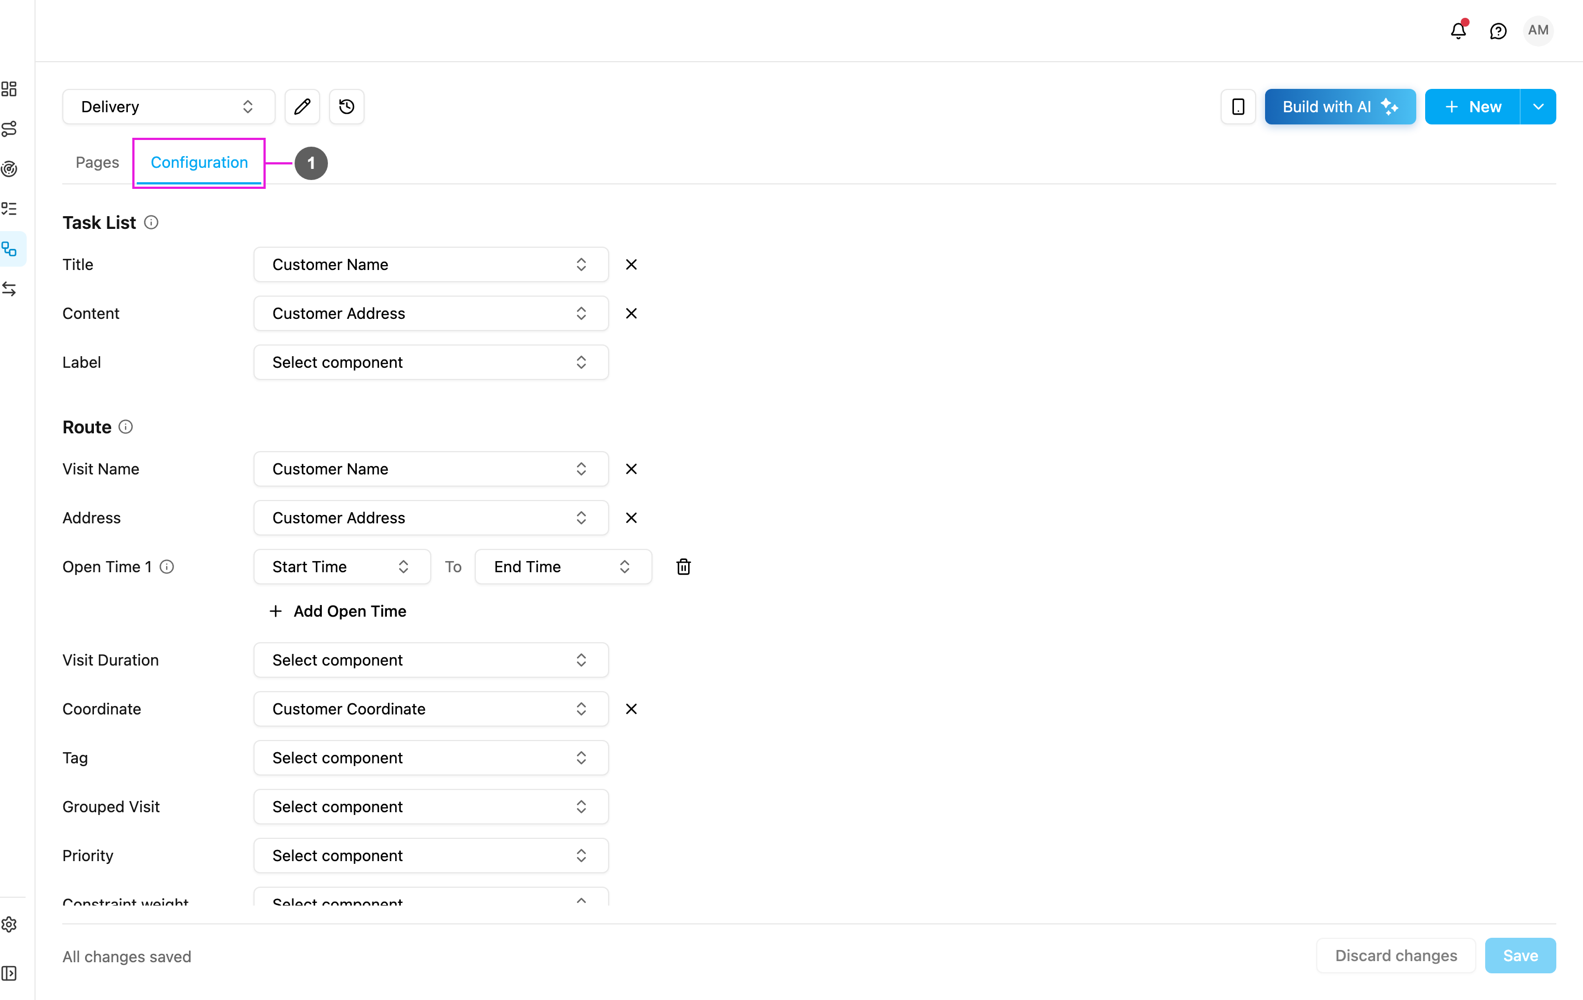This screenshot has width=1583, height=1000.
Task: Open the Delivery flow selector dropdown
Action: coord(169,107)
